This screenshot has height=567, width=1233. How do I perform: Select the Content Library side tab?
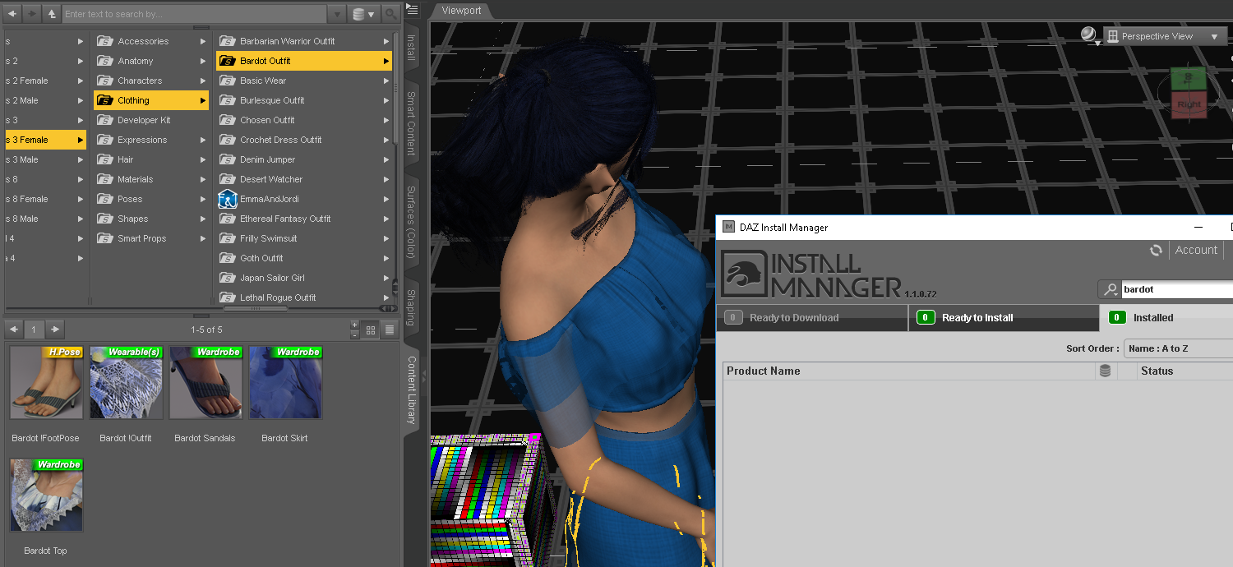pos(412,390)
